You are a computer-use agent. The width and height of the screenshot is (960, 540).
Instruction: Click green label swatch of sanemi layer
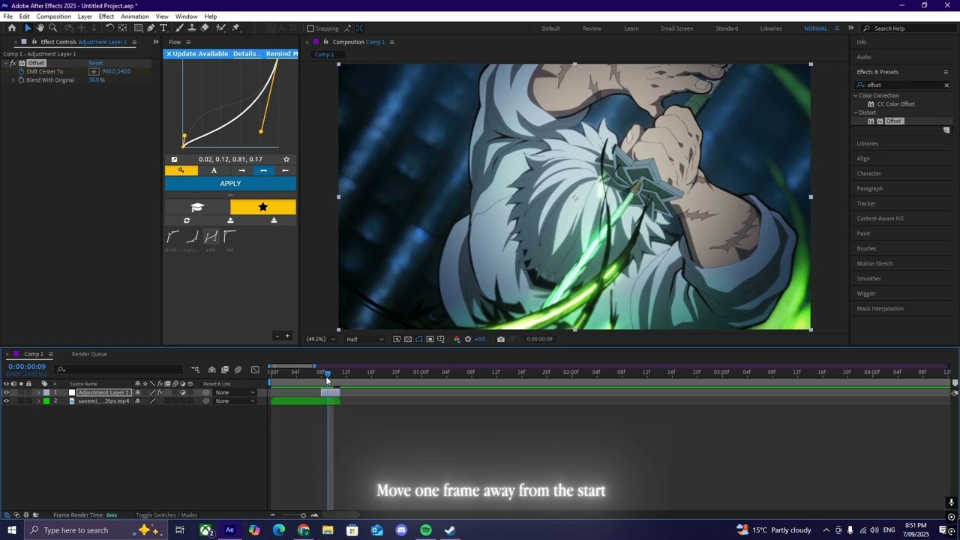pyautogui.click(x=46, y=401)
